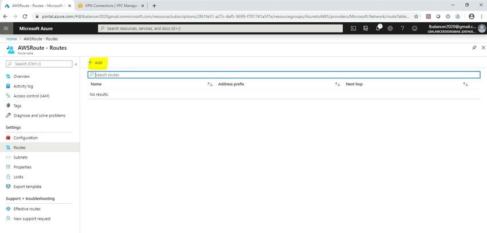The image size is (487, 233).
Task: Focus the sidebar Search (Ctrl+/) box
Action: pyautogui.click(x=39, y=64)
